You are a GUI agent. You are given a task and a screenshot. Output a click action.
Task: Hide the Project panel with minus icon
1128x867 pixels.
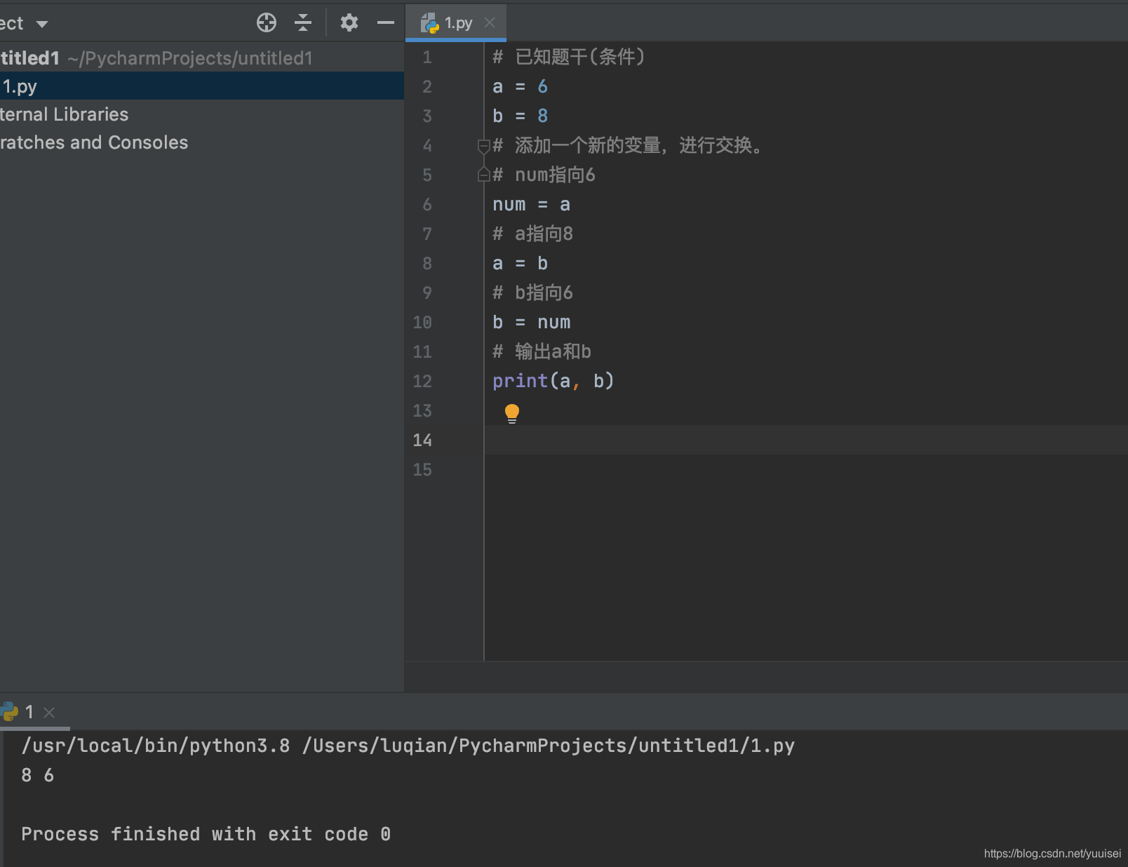point(385,23)
